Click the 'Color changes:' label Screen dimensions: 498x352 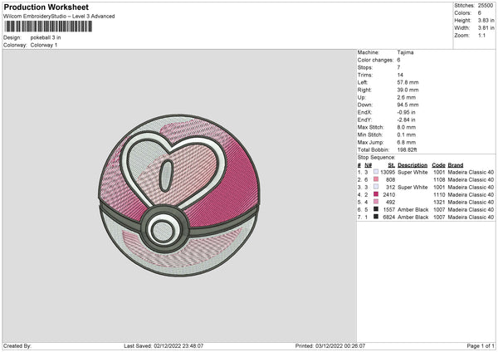tap(375, 60)
